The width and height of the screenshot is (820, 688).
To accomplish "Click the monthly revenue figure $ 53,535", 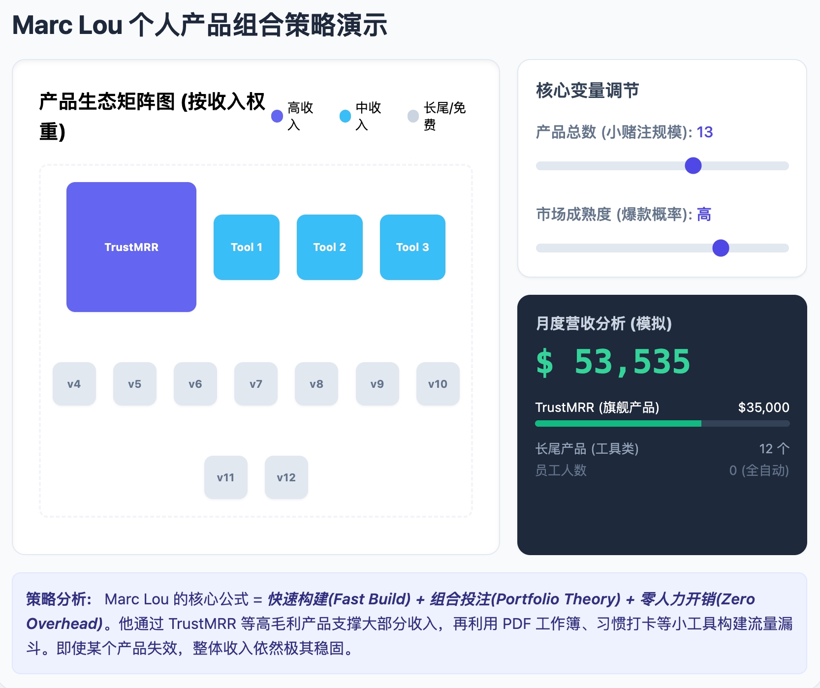I will coord(613,362).
